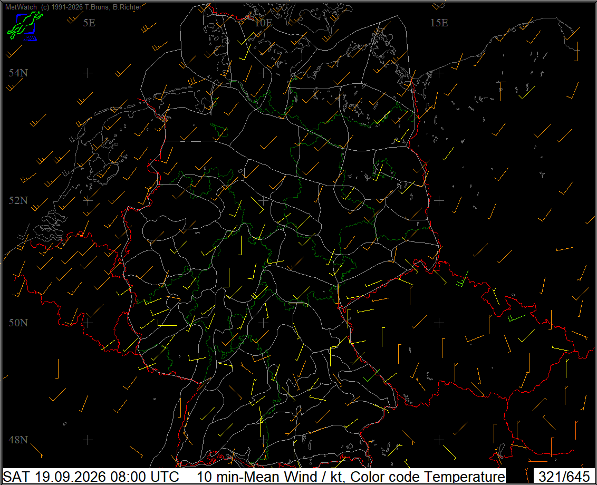The height and width of the screenshot is (485, 597).
Task: Click the SAT 19.09.2026 08:00 UTC timestamp
Action: tap(91, 477)
